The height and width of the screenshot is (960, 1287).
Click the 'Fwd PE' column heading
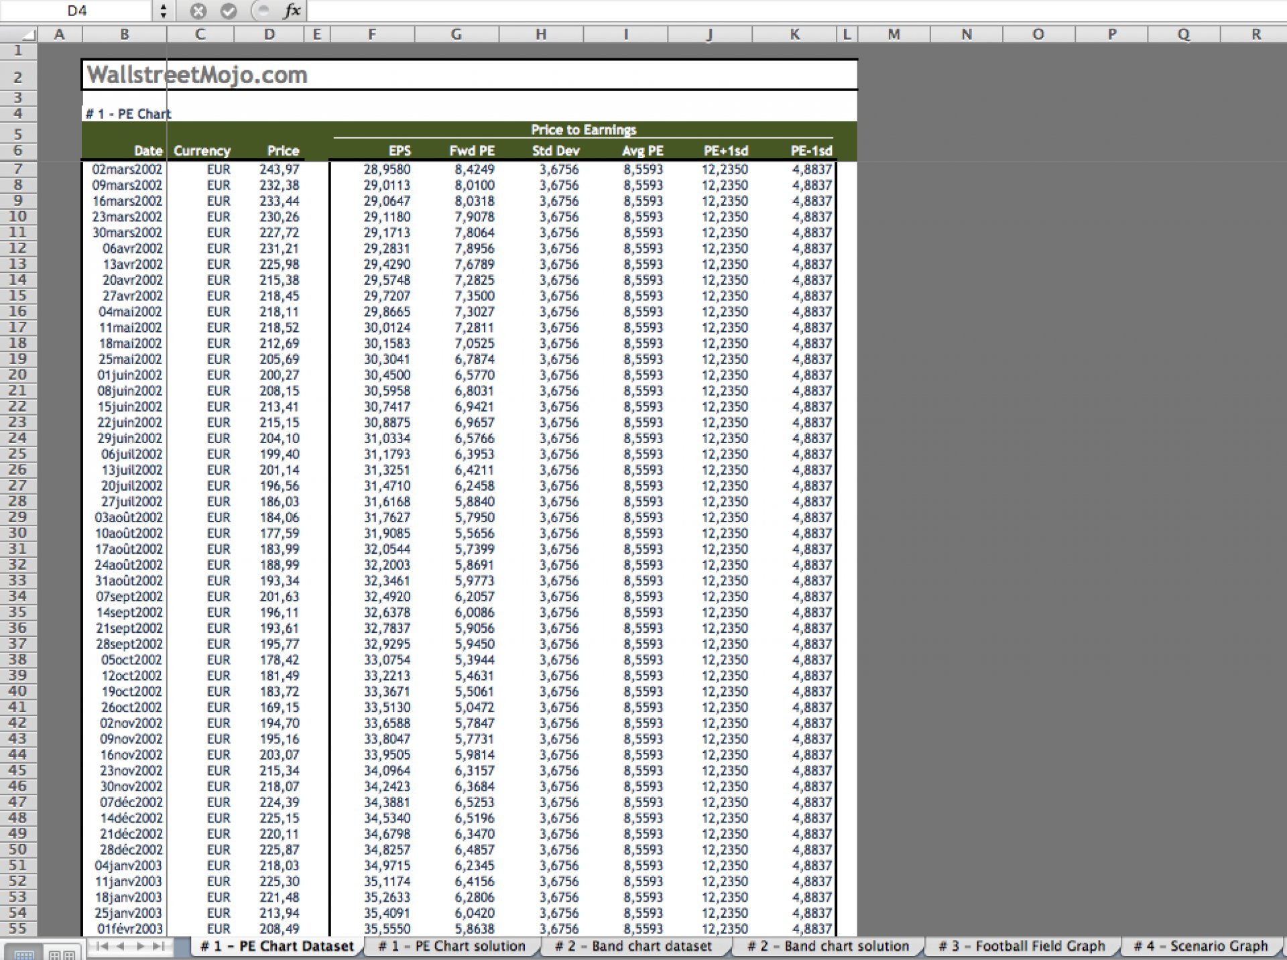click(x=472, y=151)
